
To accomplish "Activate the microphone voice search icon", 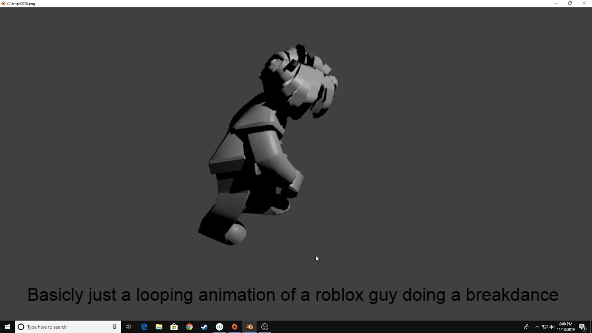I will (x=114, y=327).
